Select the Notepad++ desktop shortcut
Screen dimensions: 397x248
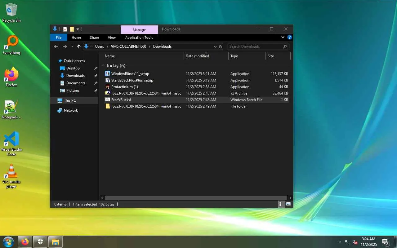[x=11, y=110]
